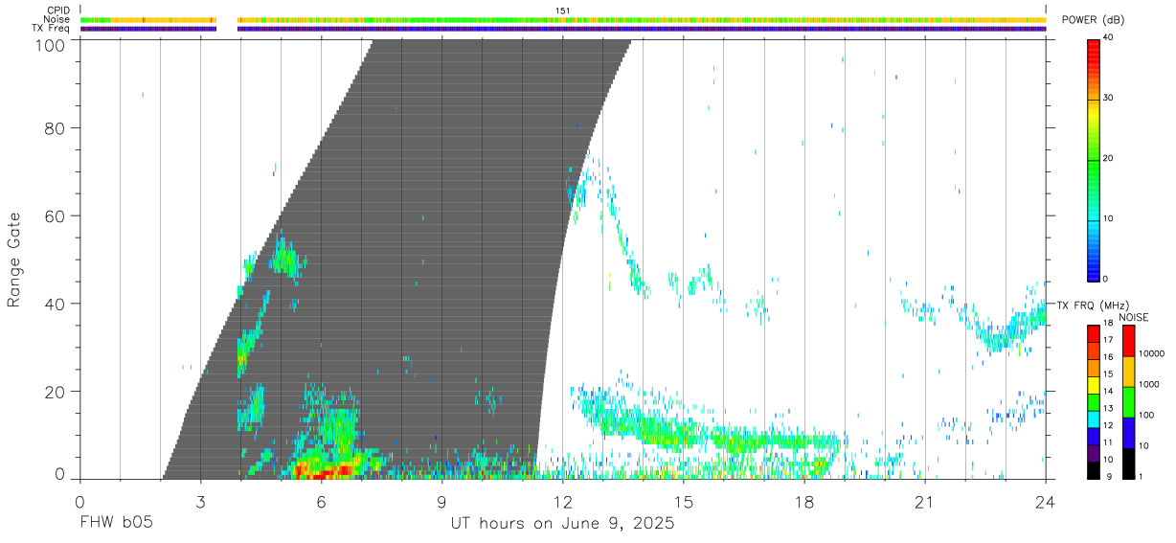Click UT hour axis tick 15
1176x543 pixels.
pos(684,502)
